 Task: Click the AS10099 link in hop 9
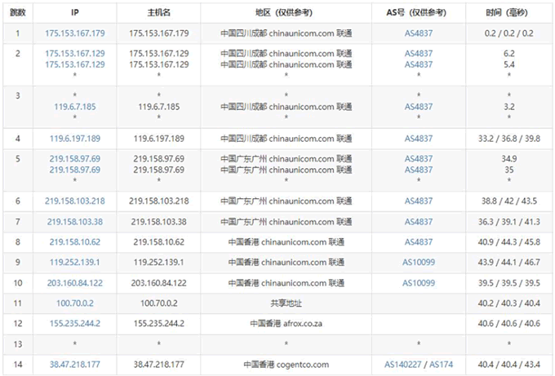pyautogui.click(x=419, y=263)
